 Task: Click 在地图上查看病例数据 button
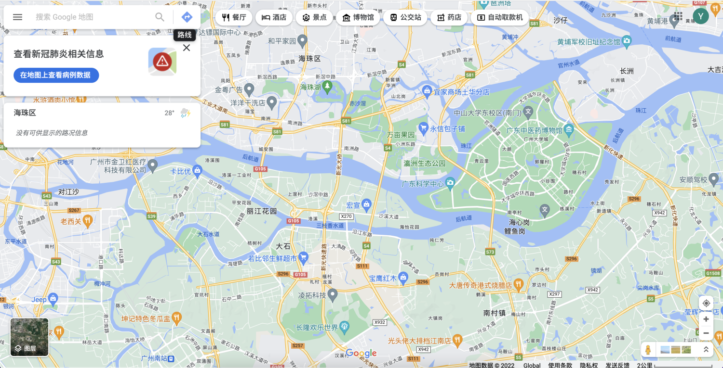coord(56,75)
